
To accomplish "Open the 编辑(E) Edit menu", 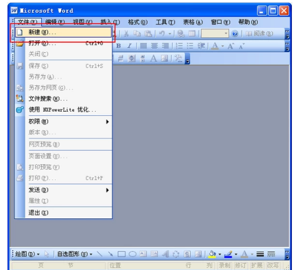I will [55, 22].
